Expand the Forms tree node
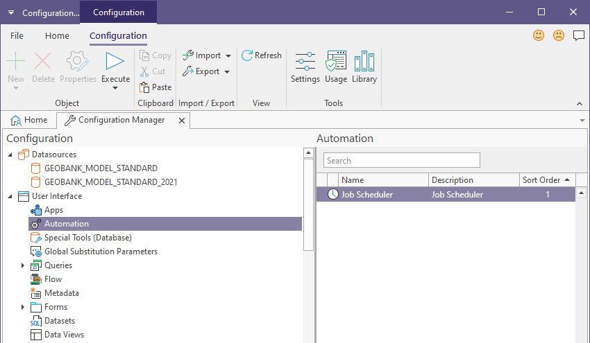The image size is (590, 343). pyautogui.click(x=23, y=307)
